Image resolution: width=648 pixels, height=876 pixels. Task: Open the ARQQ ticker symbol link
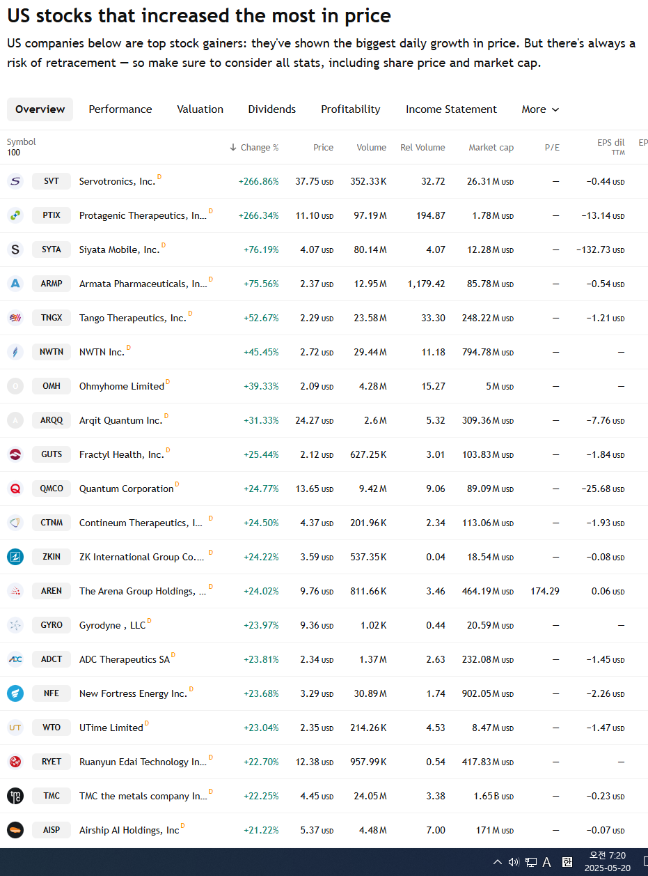coord(52,420)
